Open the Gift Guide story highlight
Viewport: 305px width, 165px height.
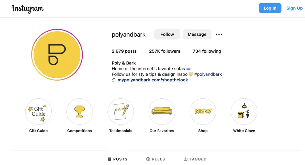(x=38, y=111)
